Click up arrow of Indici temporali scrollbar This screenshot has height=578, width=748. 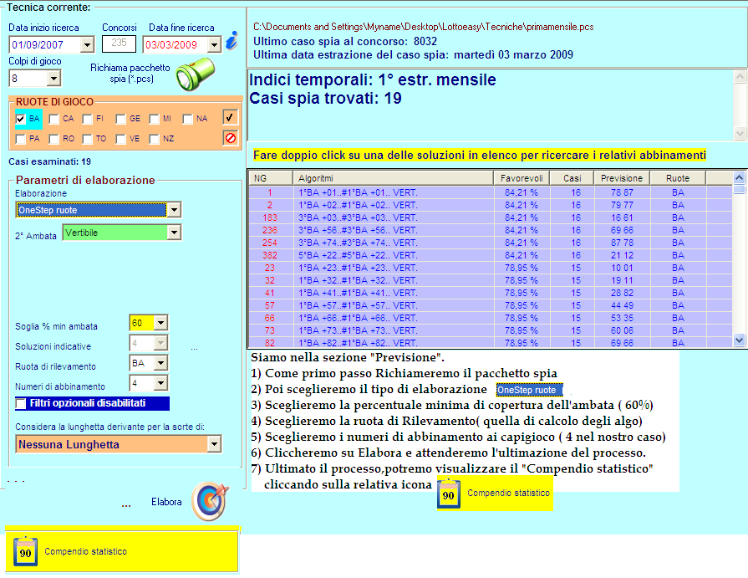[740, 76]
